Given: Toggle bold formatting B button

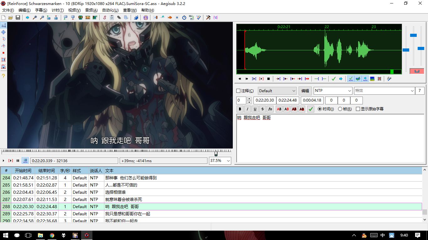Looking at the screenshot, I should (240, 109).
